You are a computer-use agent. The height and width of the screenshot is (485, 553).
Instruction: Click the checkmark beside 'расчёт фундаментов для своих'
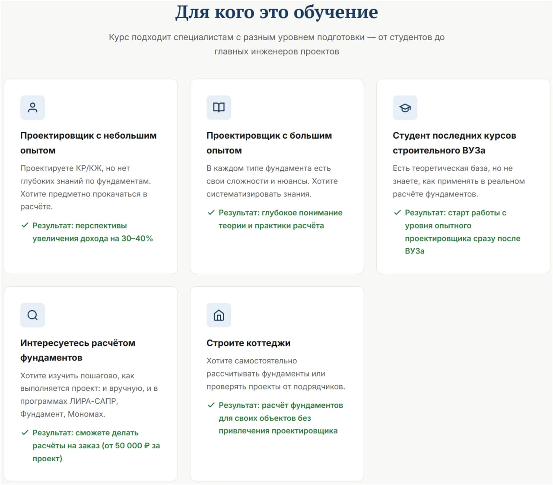tap(211, 405)
